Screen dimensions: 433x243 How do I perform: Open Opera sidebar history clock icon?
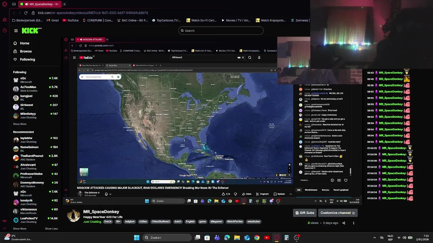click(x=4, y=30)
